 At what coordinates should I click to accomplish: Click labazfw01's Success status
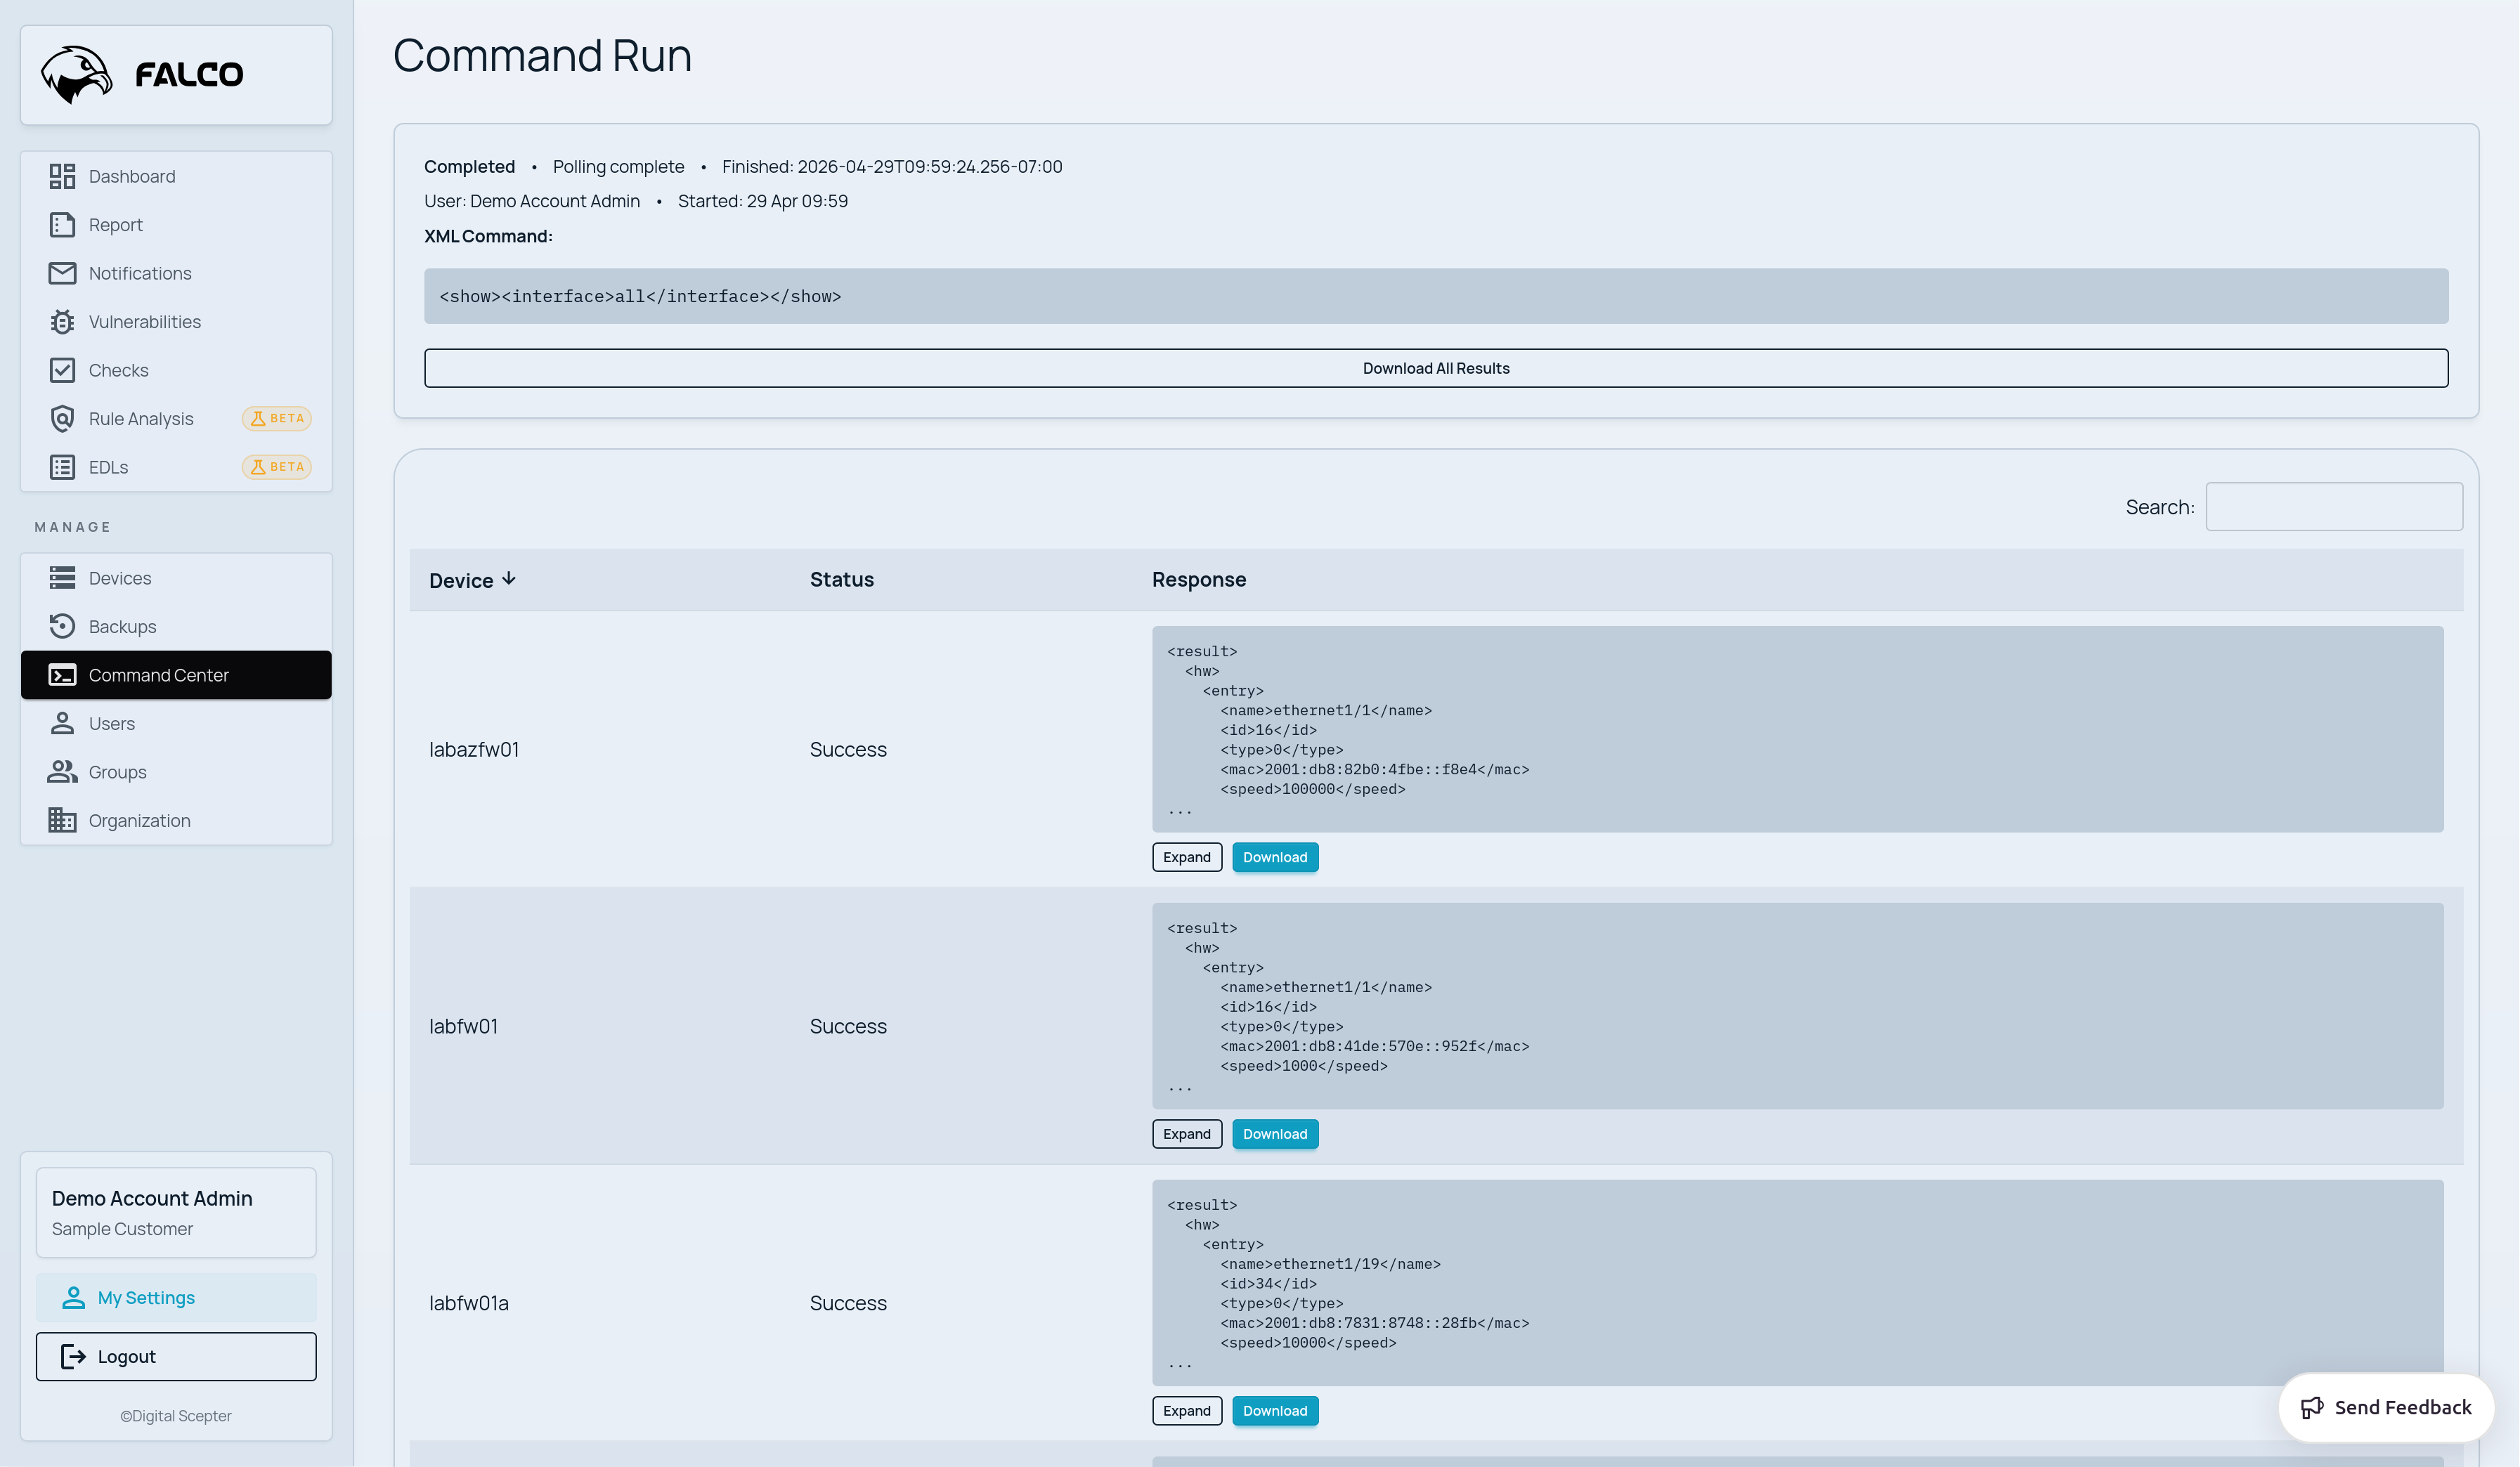848,750
